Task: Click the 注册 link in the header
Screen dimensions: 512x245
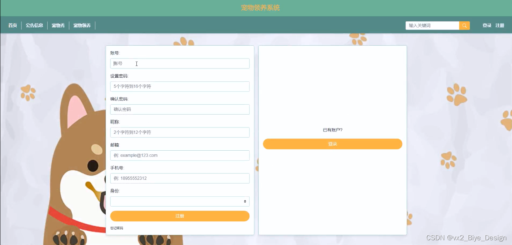Action: pyautogui.click(x=500, y=25)
